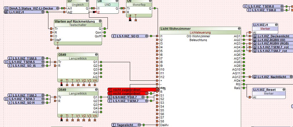
Task: Click info icon on Licht Wohnzimmer block
Action: (239, 29)
